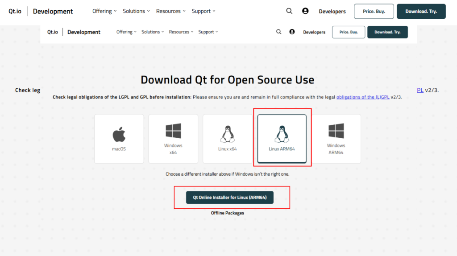Open search using the larger top header magnifier
457x256 pixels.
289,11
